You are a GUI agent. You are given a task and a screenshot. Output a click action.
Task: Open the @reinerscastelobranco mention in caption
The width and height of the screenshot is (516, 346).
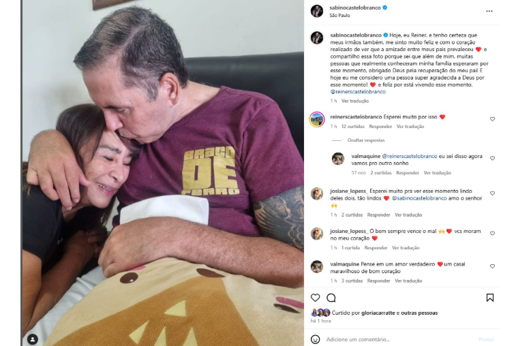pos(358,92)
